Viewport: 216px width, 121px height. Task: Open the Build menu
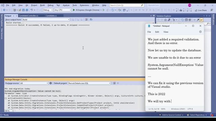(x=42, y=5)
